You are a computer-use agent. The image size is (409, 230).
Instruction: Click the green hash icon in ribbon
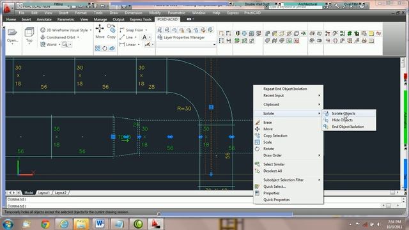[350, 33]
